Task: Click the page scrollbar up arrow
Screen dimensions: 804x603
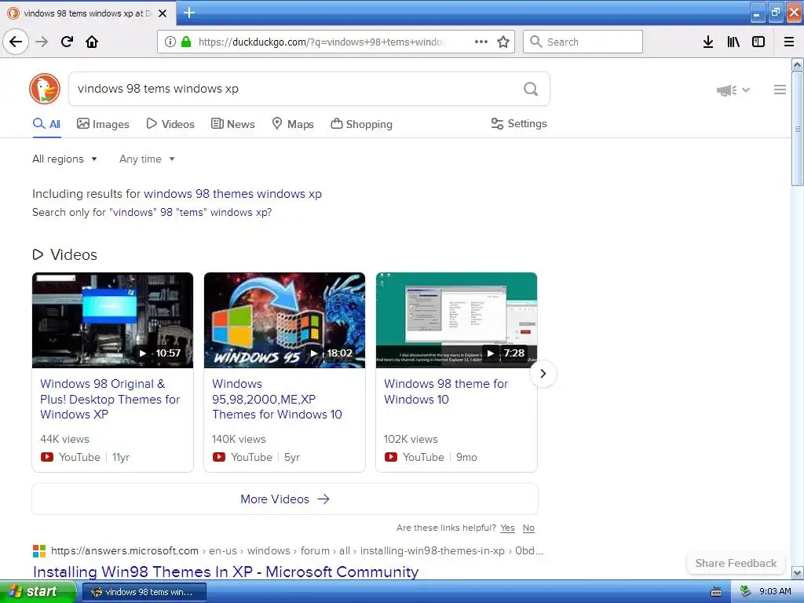Action: (798, 64)
